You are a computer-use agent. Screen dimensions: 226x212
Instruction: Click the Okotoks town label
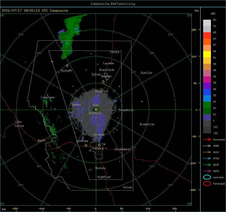click(x=100, y=168)
